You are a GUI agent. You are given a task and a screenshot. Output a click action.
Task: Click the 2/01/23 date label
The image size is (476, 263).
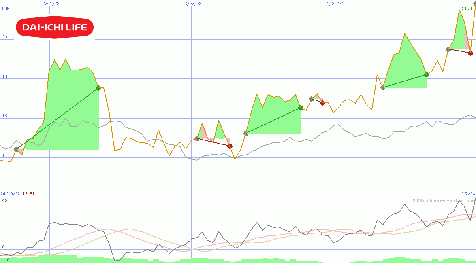[50, 4]
